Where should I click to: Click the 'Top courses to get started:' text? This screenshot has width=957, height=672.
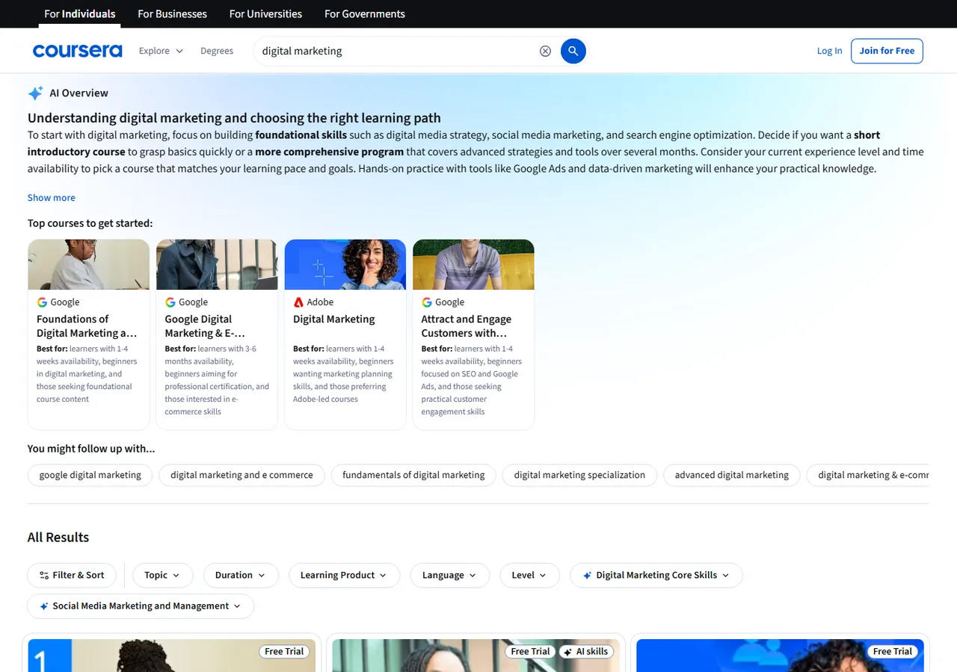click(x=90, y=223)
